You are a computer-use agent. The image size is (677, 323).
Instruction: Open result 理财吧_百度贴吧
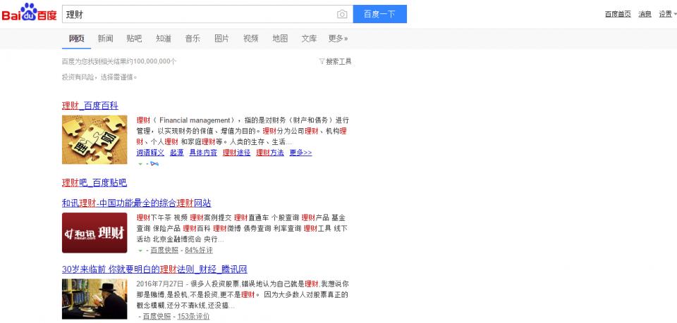pyautogui.click(x=94, y=182)
